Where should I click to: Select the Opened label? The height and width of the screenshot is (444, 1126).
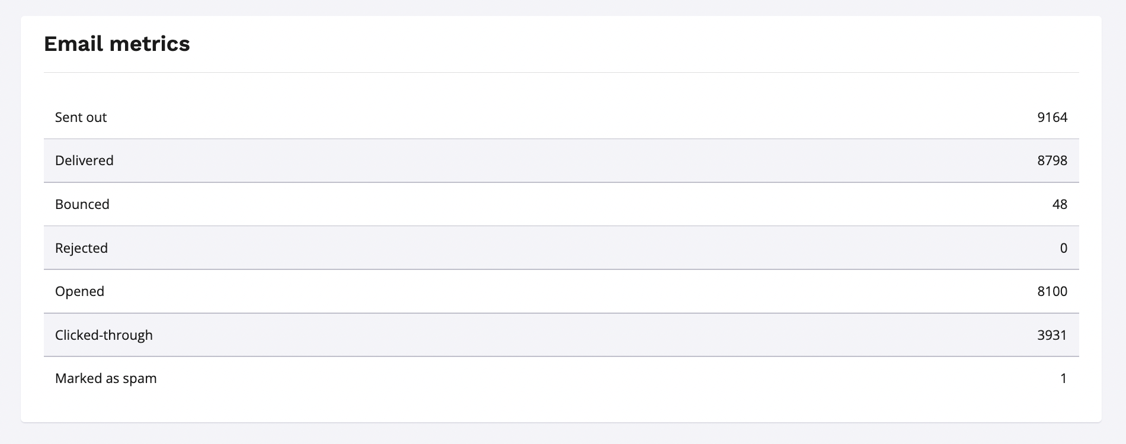(79, 291)
